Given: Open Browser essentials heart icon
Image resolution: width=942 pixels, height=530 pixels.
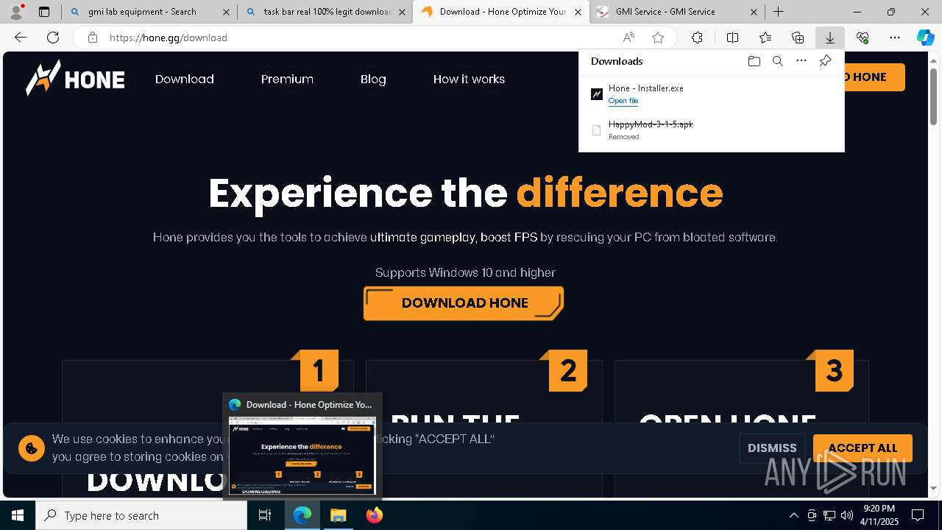Looking at the screenshot, I should pos(863,38).
